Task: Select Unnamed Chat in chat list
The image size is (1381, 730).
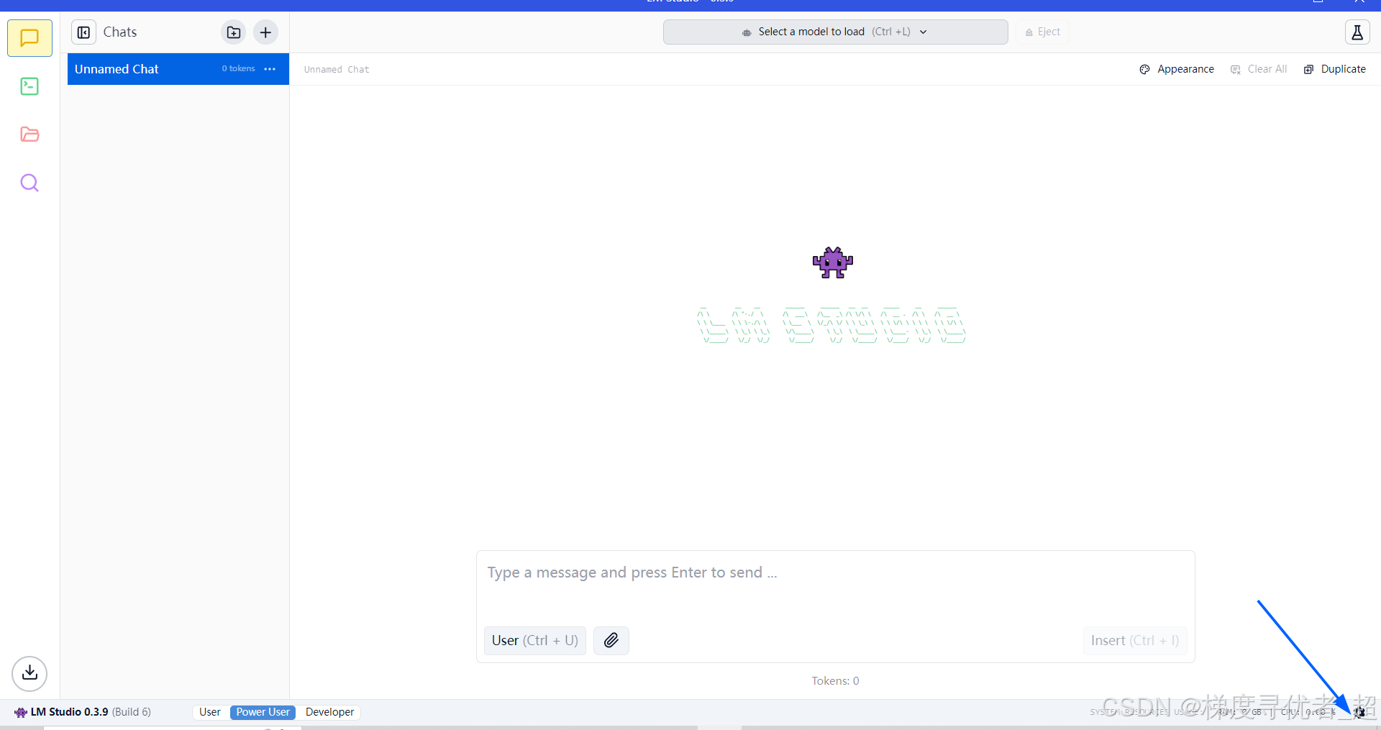Action: 178,69
